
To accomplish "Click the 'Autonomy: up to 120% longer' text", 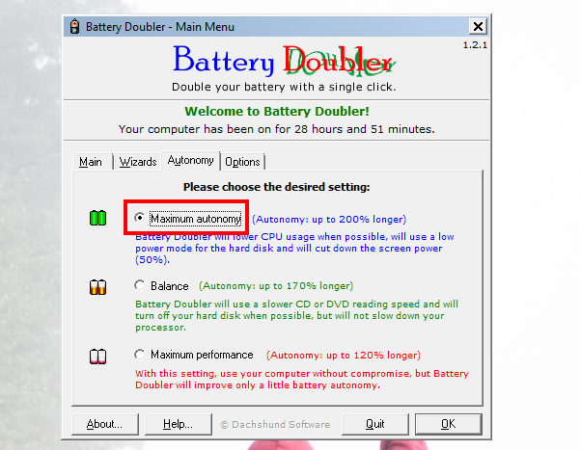I will [344, 356].
